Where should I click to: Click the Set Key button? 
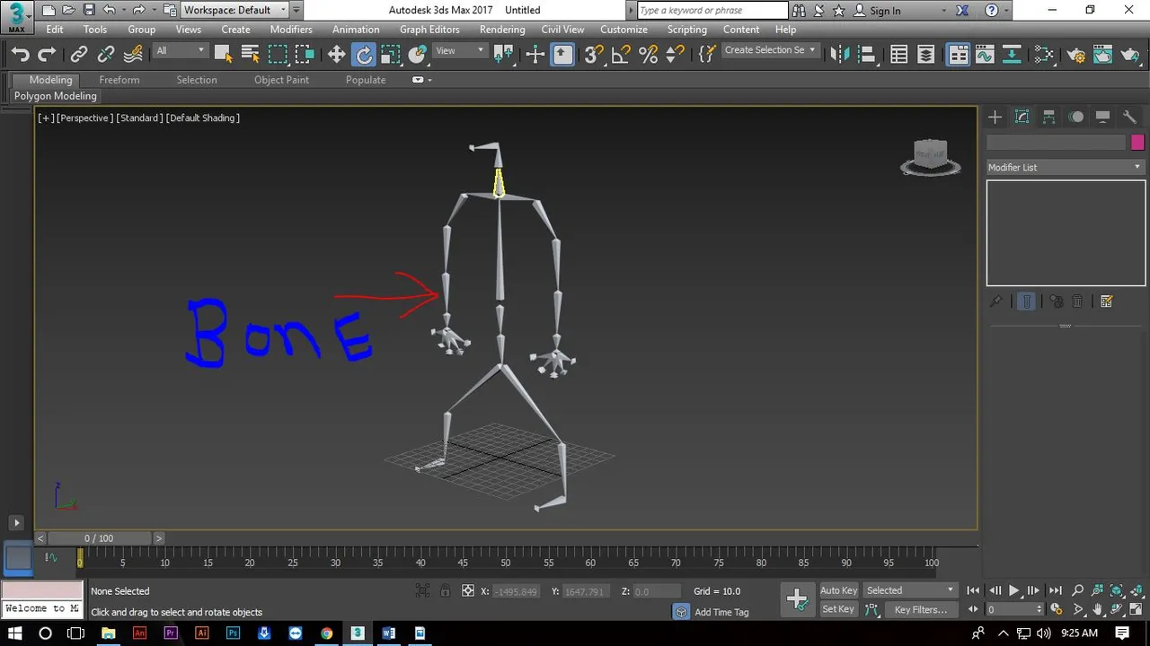[x=838, y=609]
